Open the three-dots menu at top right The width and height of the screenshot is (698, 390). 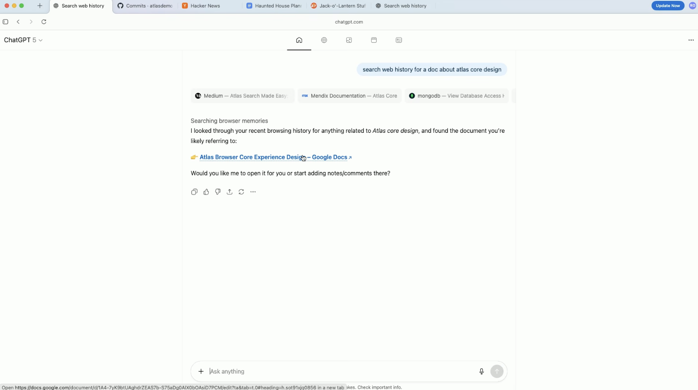[x=691, y=40]
